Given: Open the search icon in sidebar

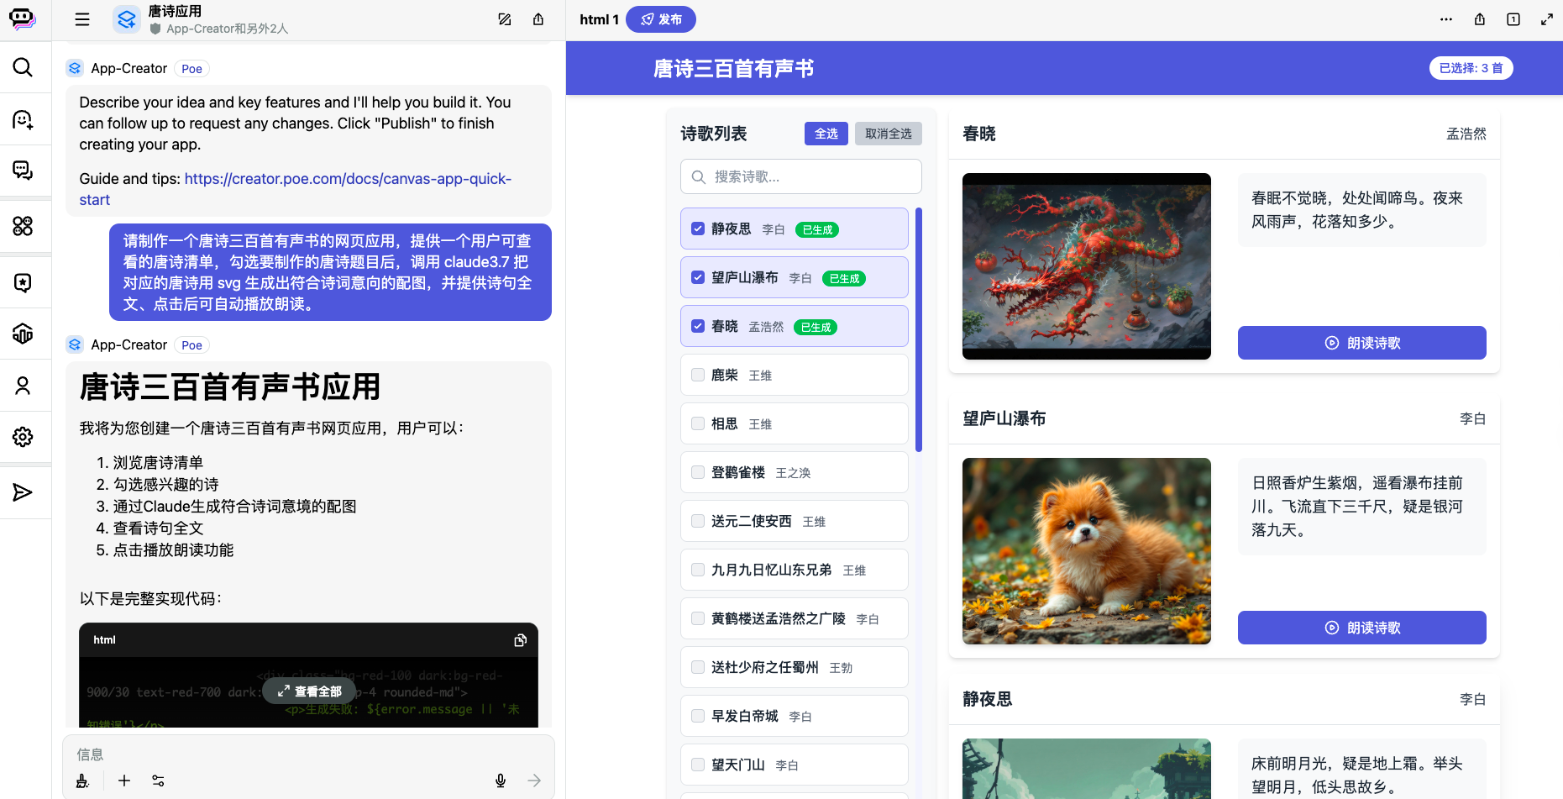Looking at the screenshot, I should (x=23, y=67).
